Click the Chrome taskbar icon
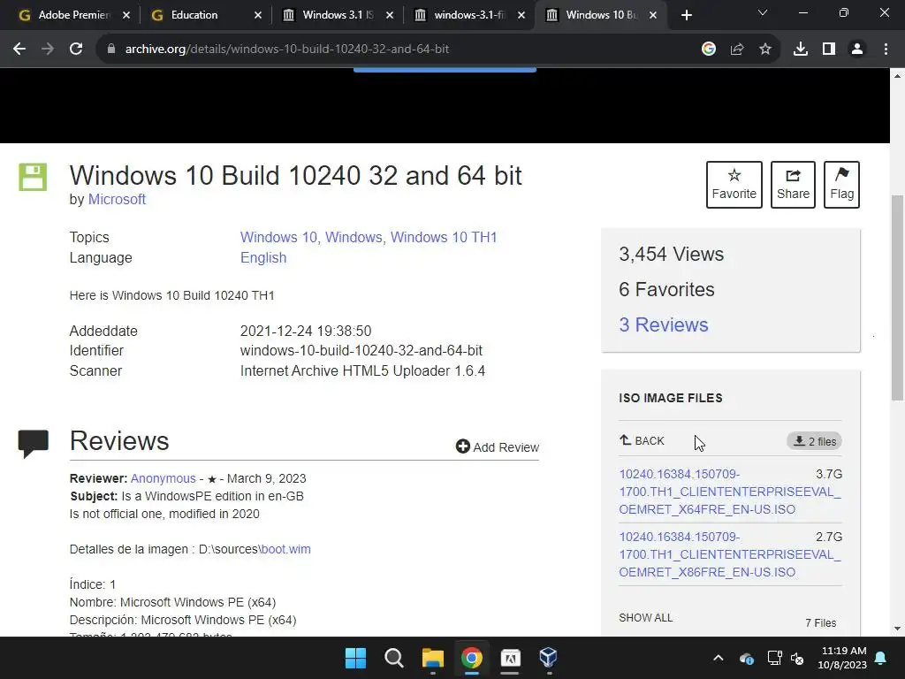The image size is (905, 679). tap(472, 658)
